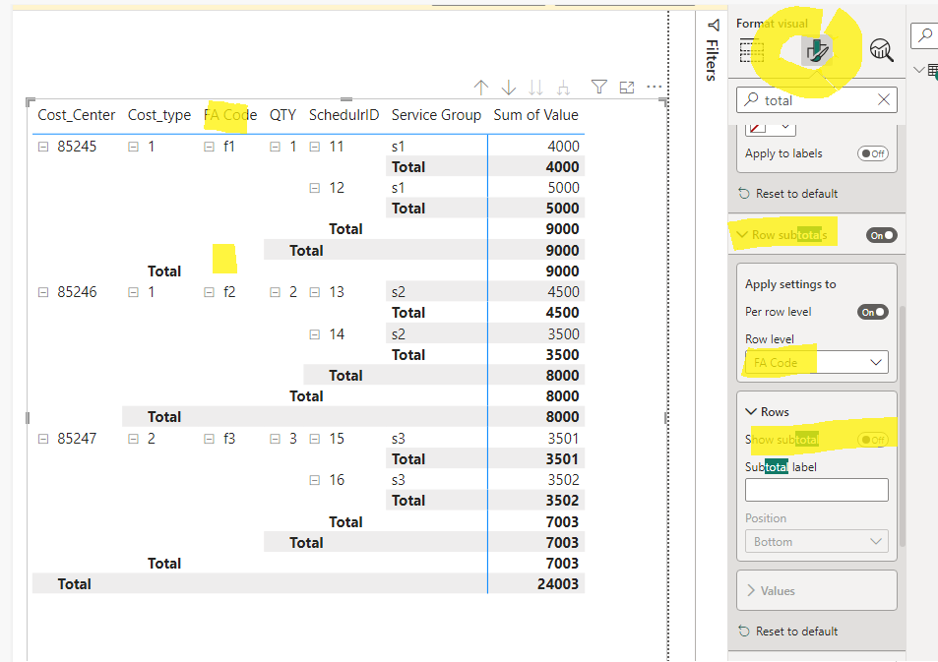
Task: Open the Analytics magnifier icon
Action: (881, 50)
